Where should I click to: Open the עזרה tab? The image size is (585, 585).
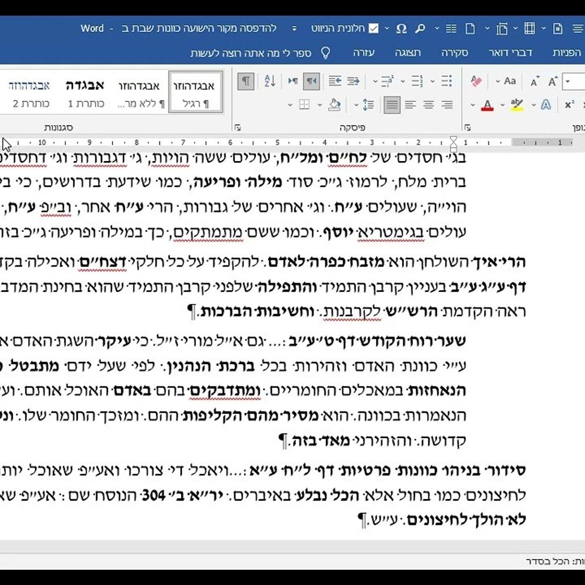point(364,53)
